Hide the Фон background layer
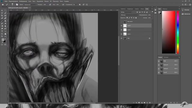 click(x=121, y=38)
